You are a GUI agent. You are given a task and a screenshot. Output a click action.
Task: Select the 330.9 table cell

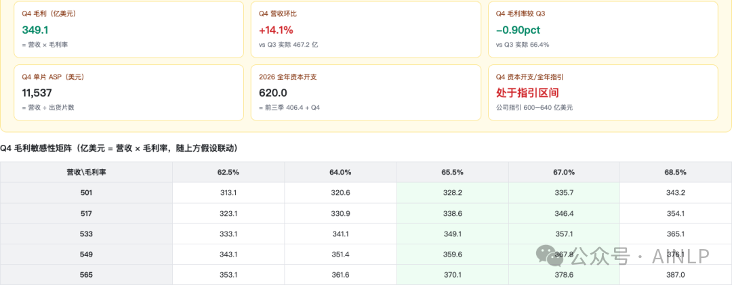point(340,213)
